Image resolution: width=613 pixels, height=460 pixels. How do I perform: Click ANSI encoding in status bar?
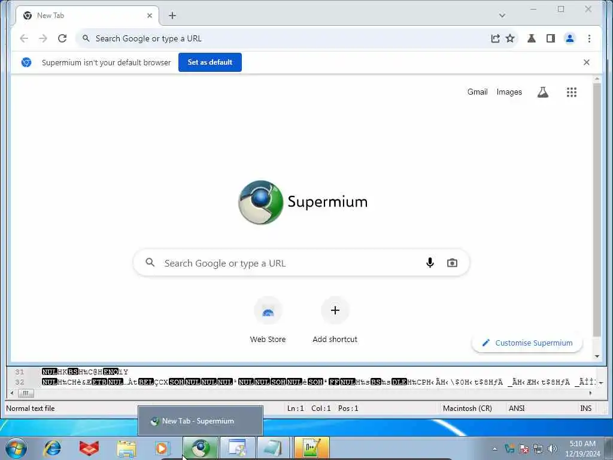tap(517, 408)
